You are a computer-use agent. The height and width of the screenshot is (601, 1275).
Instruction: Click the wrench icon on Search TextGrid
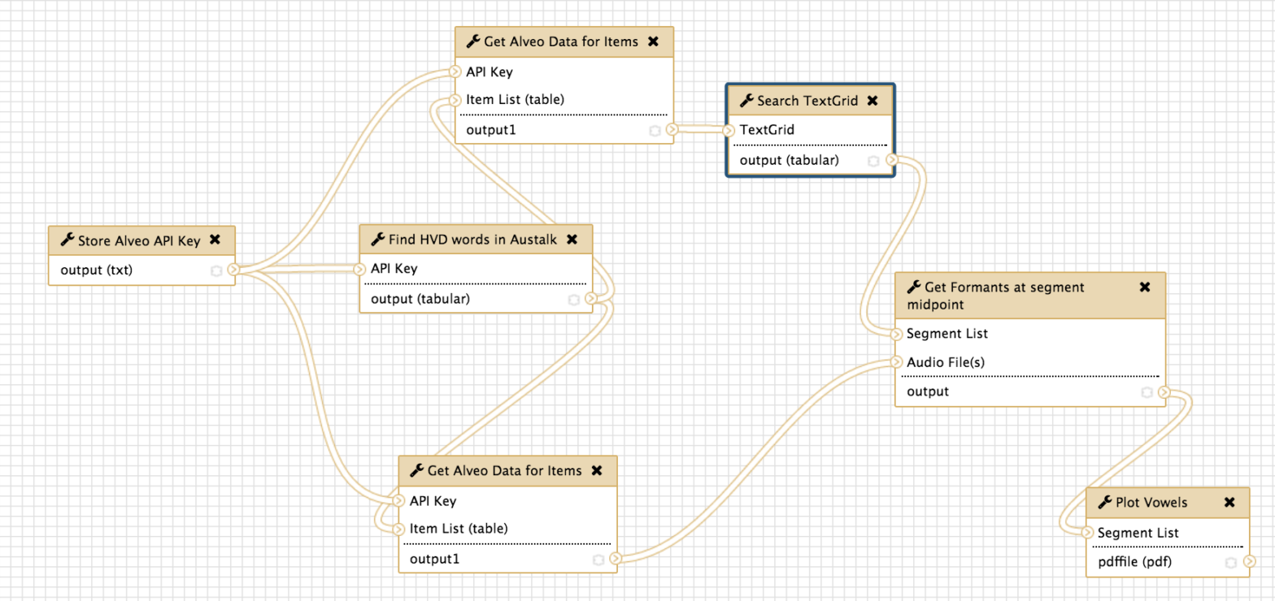pos(746,102)
